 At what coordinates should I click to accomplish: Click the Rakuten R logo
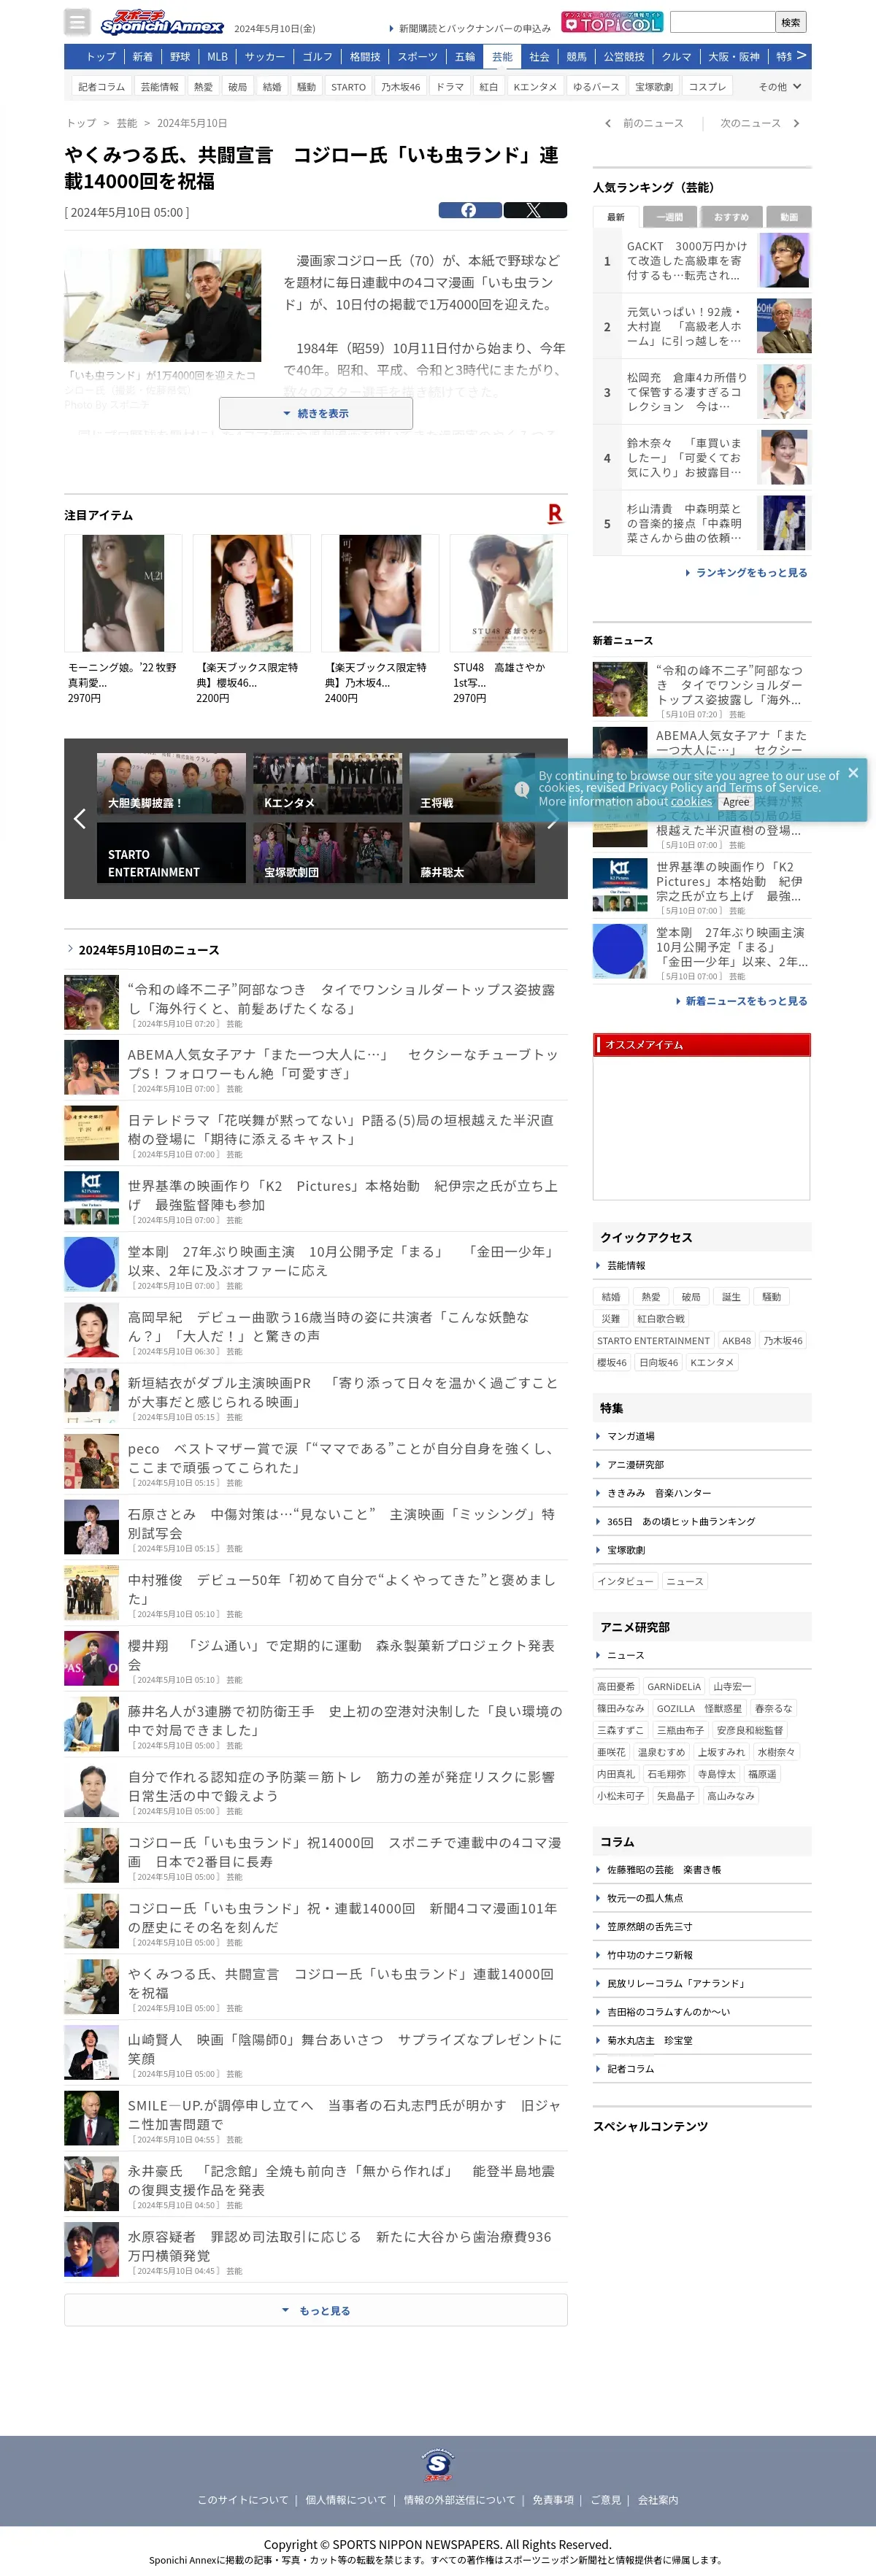pos(555,513)
